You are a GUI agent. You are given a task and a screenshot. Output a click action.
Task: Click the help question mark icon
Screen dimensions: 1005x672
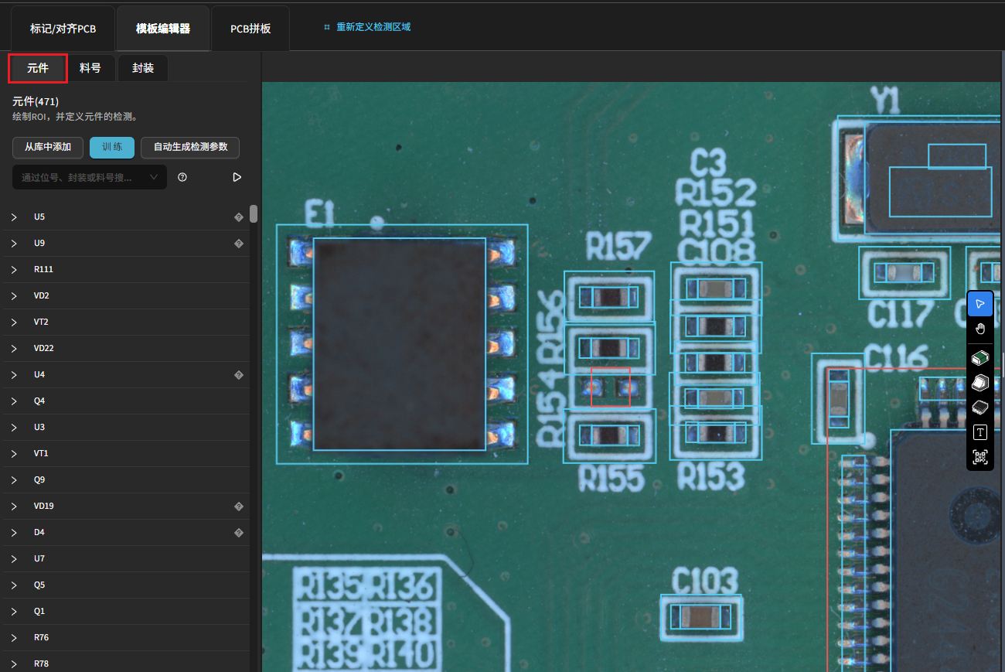tap(182, 177)
